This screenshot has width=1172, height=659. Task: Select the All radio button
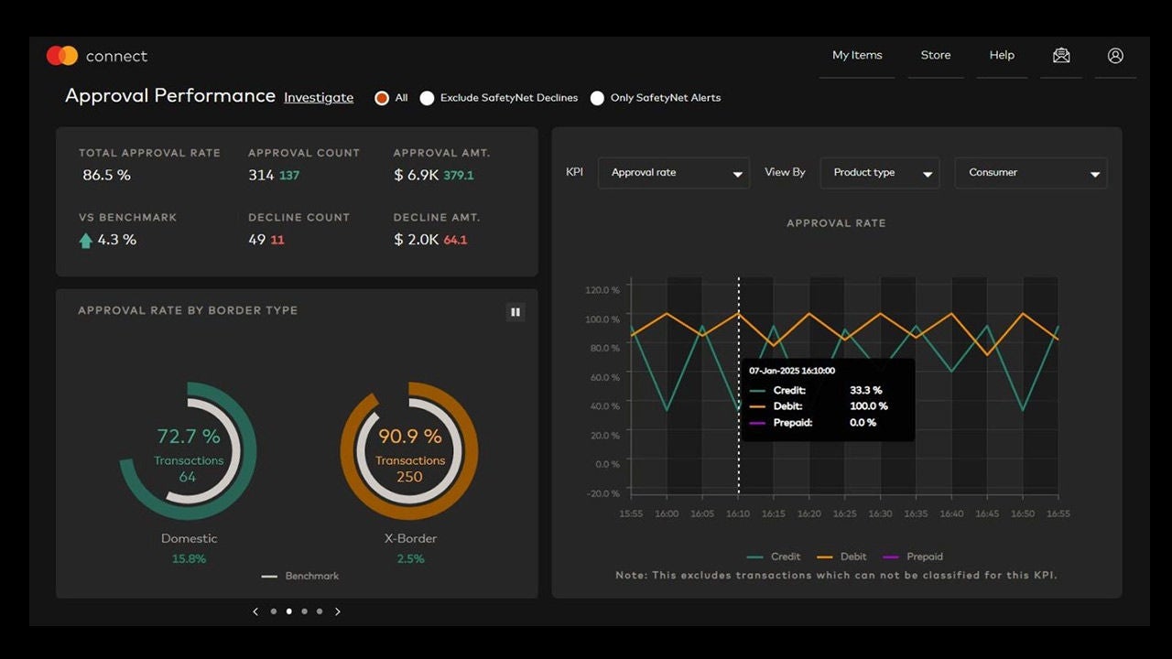[382, 98]
